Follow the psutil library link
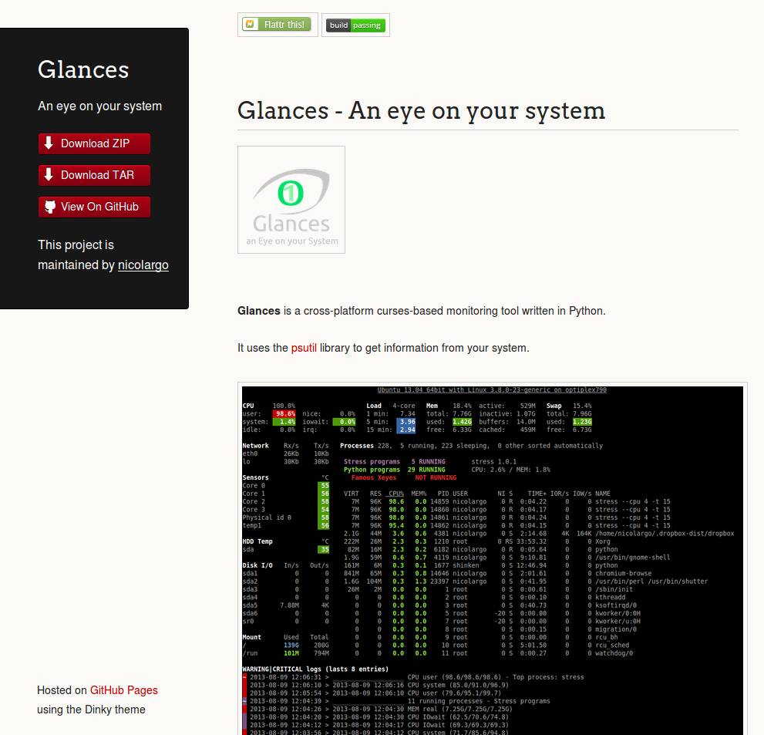Image resolution: width=764 pixels, height=735 pixels. (304, 348)
